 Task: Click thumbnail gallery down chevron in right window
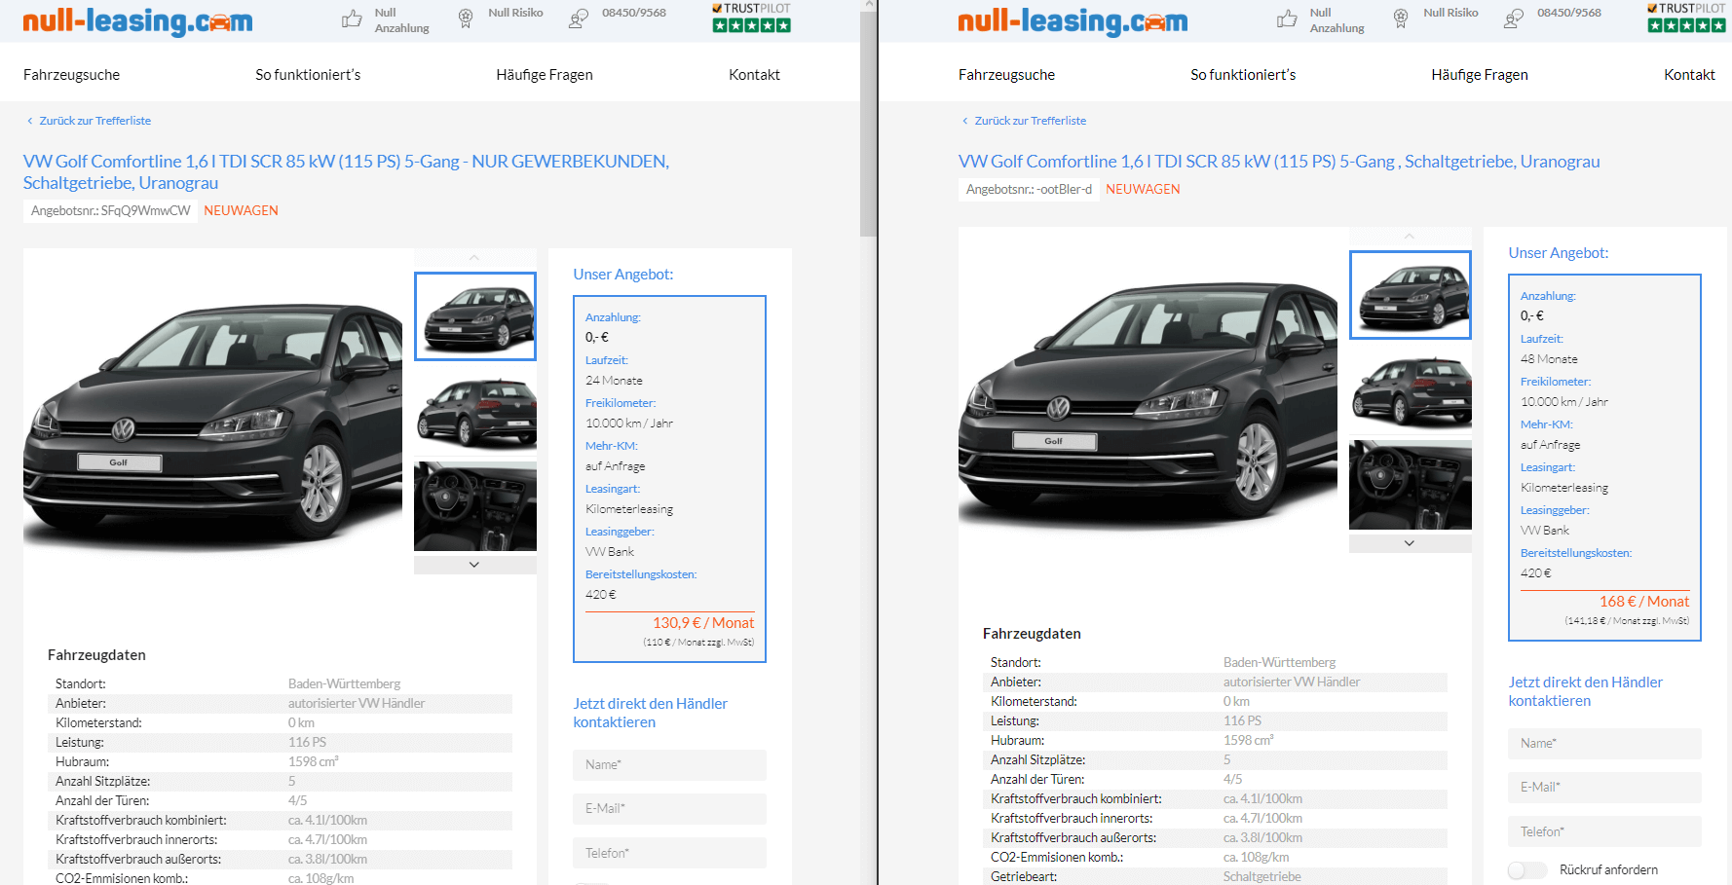point(1410,543)
